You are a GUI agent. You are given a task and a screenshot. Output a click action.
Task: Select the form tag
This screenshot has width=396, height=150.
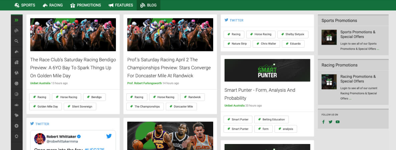(263, 129)
